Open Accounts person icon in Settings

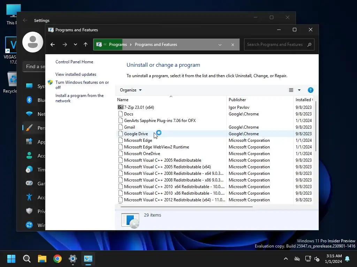point(29,155)
